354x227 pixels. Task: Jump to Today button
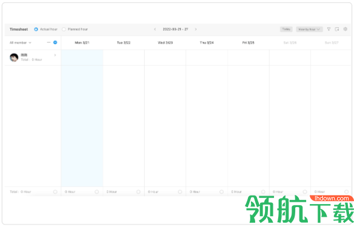286,29
